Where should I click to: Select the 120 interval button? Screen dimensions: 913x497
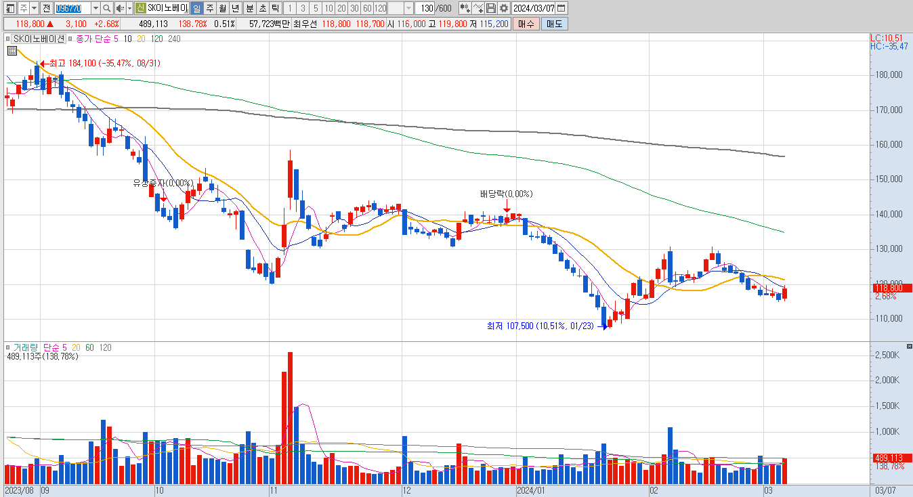click(x=381, y=8)
